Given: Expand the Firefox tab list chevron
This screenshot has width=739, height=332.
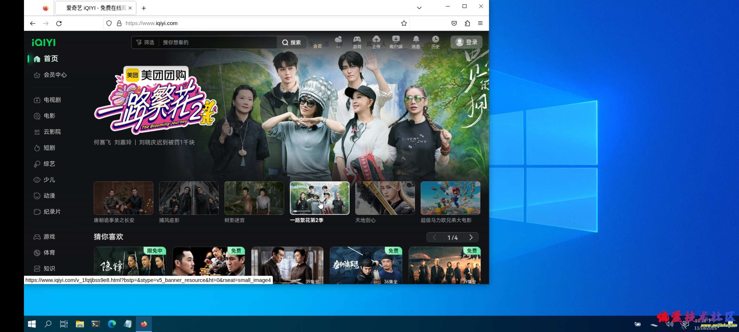Looking at the screenshot, I should (x=419, y=8).
